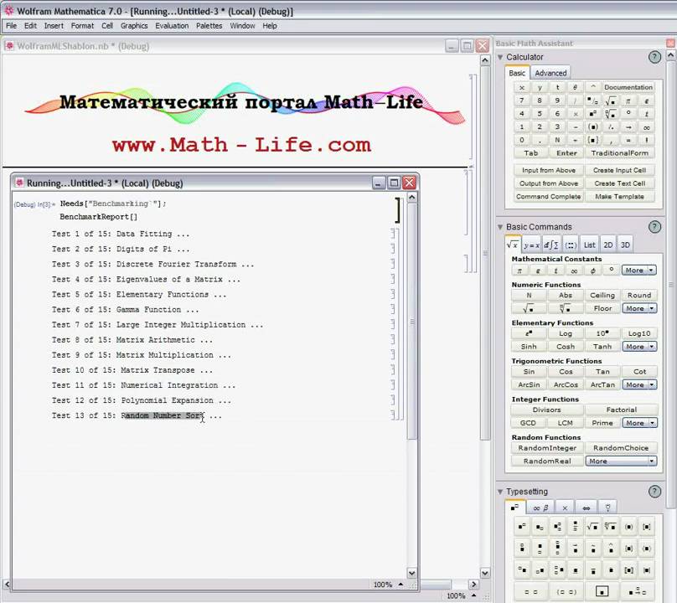Click the ArcTan button
Screen dimensions: 677x603
click(602, 384)
